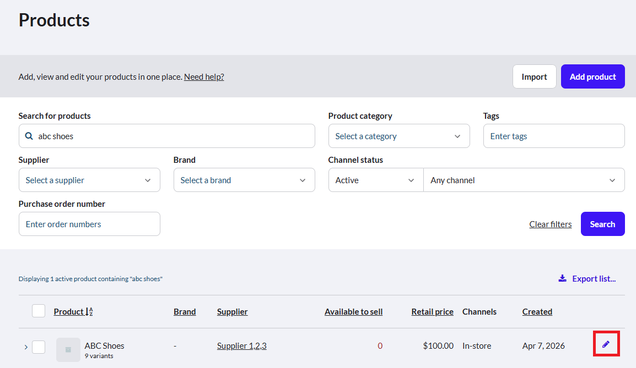The height and width of the screenshot is (368, 636).
Task: Click the $100.00 retail price cell
Action: click(438, 346)
